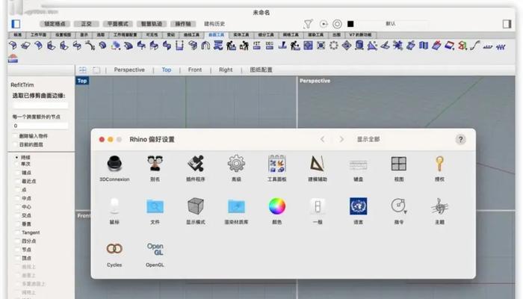523x299 pixels.
Task: Enable the 交点 object snap
Action: click(x=19, y=215)
